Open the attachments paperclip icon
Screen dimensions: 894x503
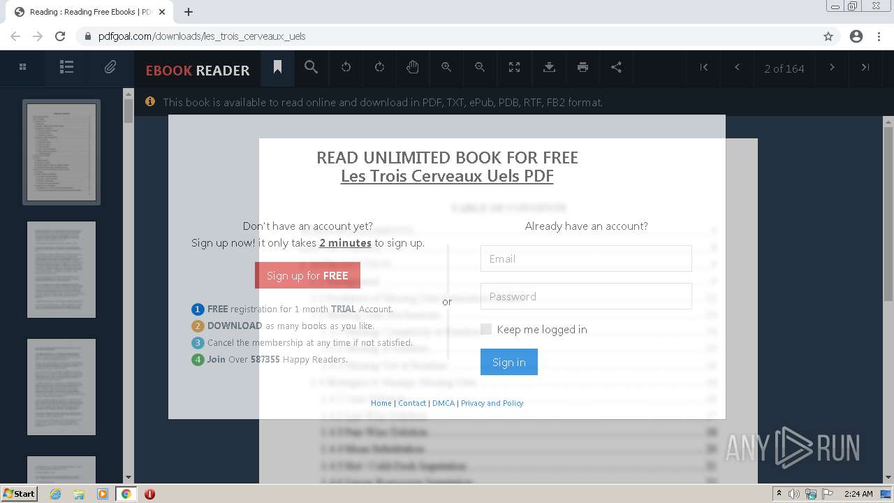[x=110, y=67]
